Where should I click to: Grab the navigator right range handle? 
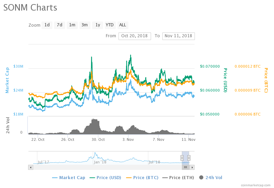pos(189,158)
